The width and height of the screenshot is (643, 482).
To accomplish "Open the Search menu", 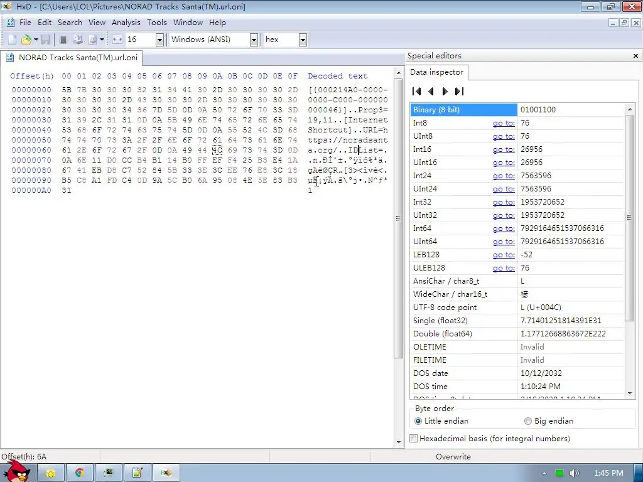I will pyautogui.click(x=70, y=23).
